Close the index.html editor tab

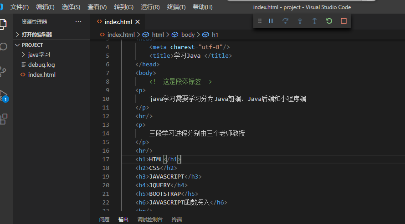point(138,22)
